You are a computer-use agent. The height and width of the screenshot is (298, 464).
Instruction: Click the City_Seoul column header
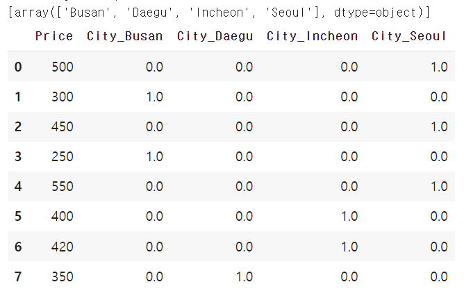408,36
